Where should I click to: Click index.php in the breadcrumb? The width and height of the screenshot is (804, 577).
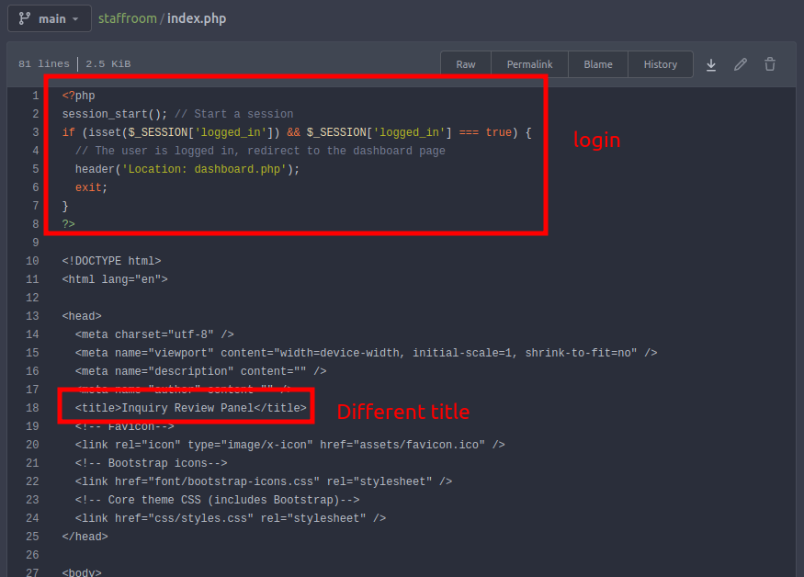197,18
